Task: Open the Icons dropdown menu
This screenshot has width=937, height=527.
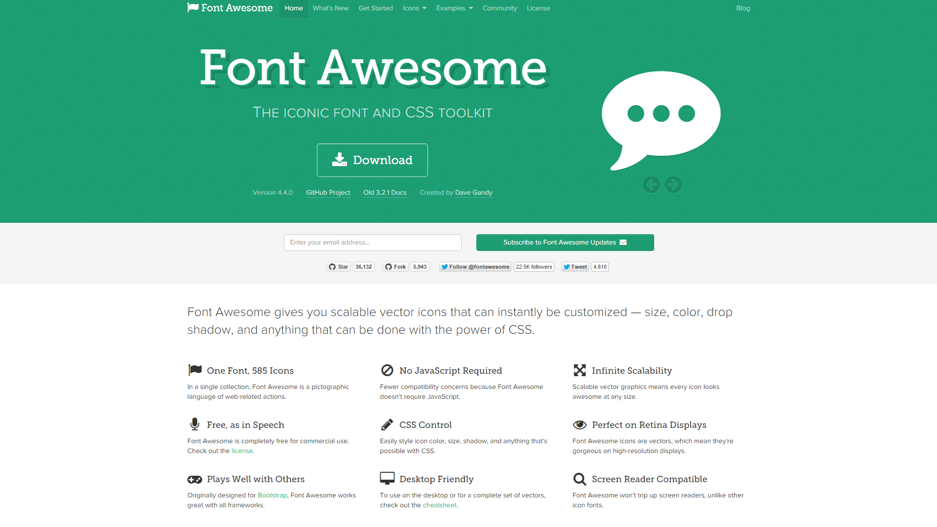Action: coord(414,8)
